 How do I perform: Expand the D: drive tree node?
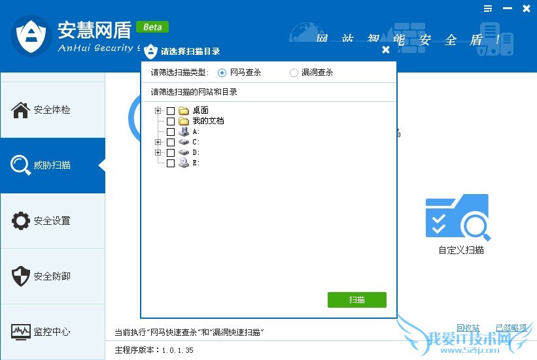158,152
